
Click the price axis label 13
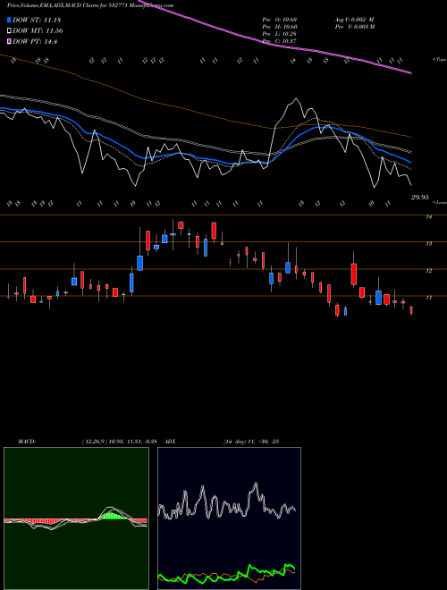click(428, 243)
